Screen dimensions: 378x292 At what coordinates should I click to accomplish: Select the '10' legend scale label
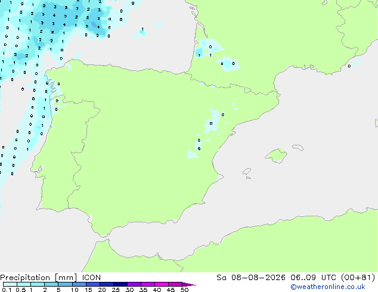(x=75, y=290)
